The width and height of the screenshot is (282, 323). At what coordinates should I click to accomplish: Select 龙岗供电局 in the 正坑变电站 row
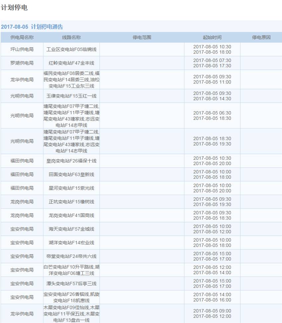coord(22,202)
